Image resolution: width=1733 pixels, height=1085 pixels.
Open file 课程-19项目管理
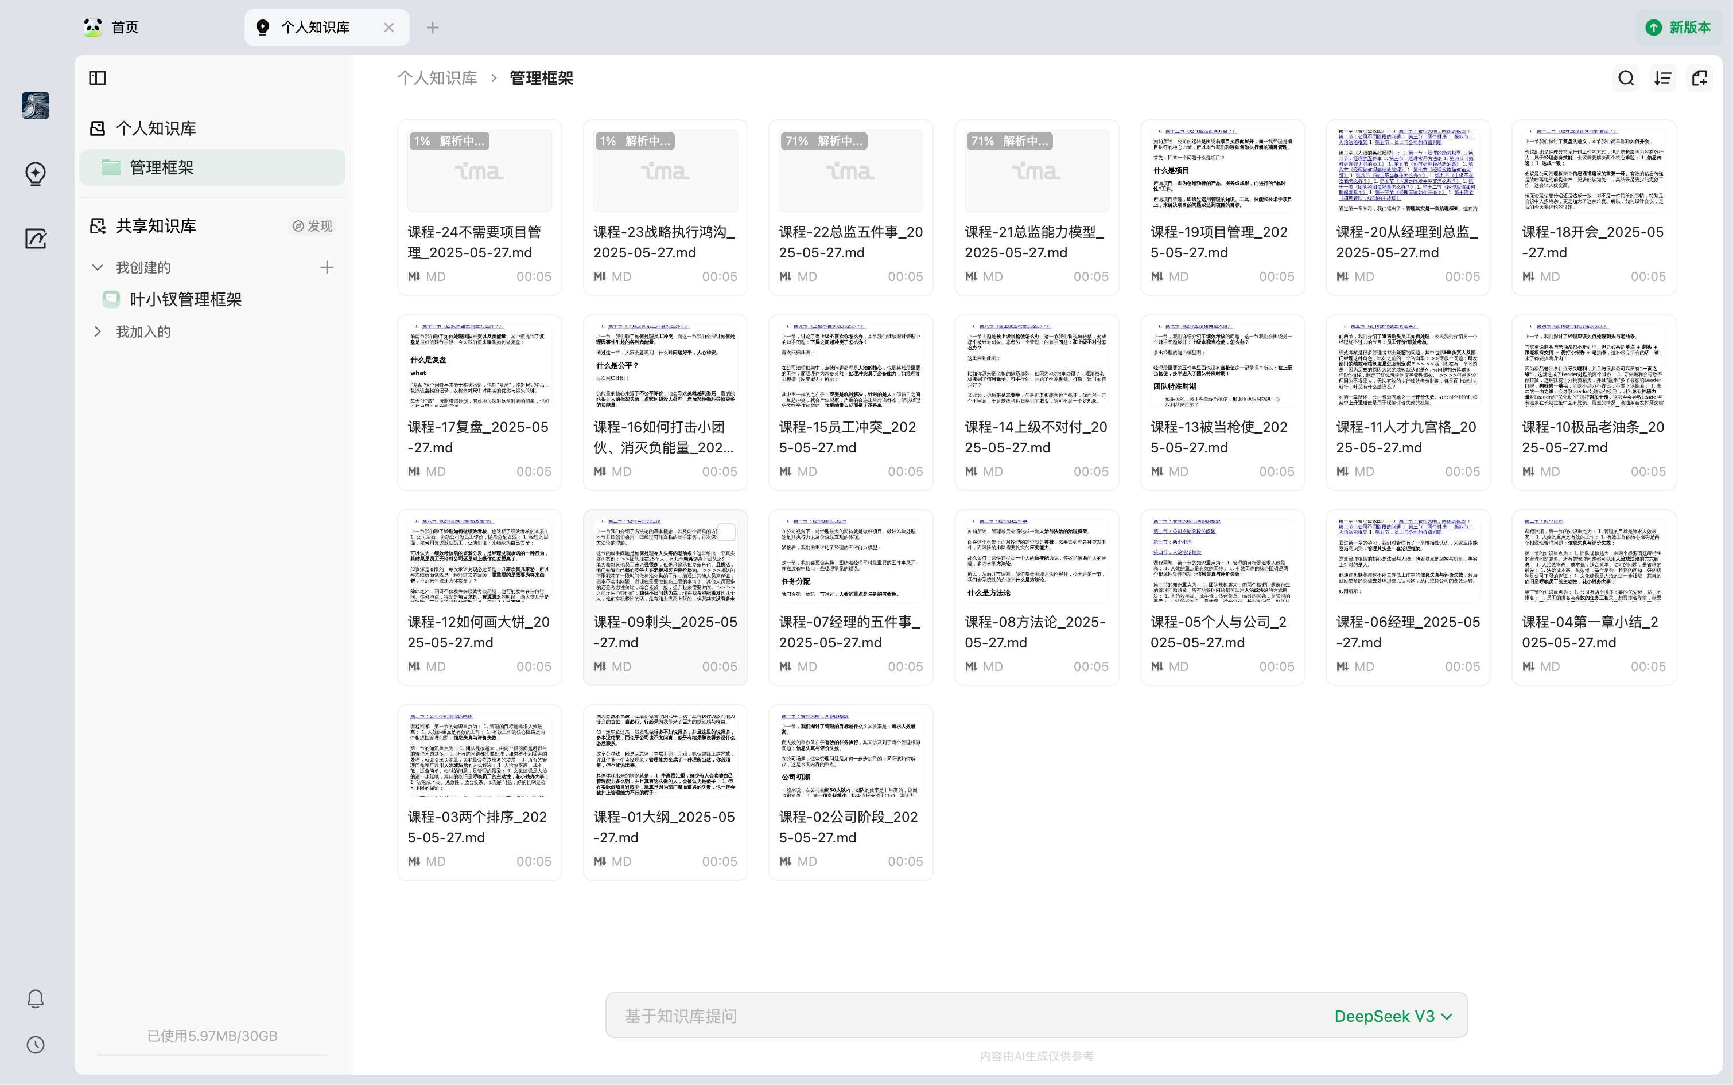(x=1223, y=208)
